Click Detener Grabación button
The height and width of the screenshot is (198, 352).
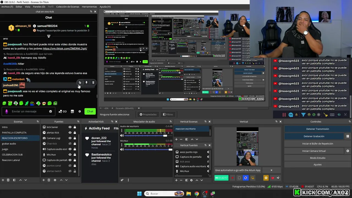[x=314, y=136]
